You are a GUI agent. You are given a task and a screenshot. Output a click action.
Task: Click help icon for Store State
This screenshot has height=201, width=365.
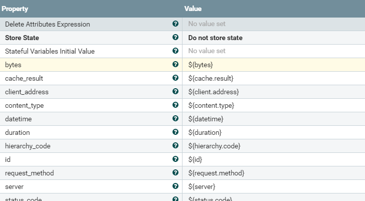point(175,37)
